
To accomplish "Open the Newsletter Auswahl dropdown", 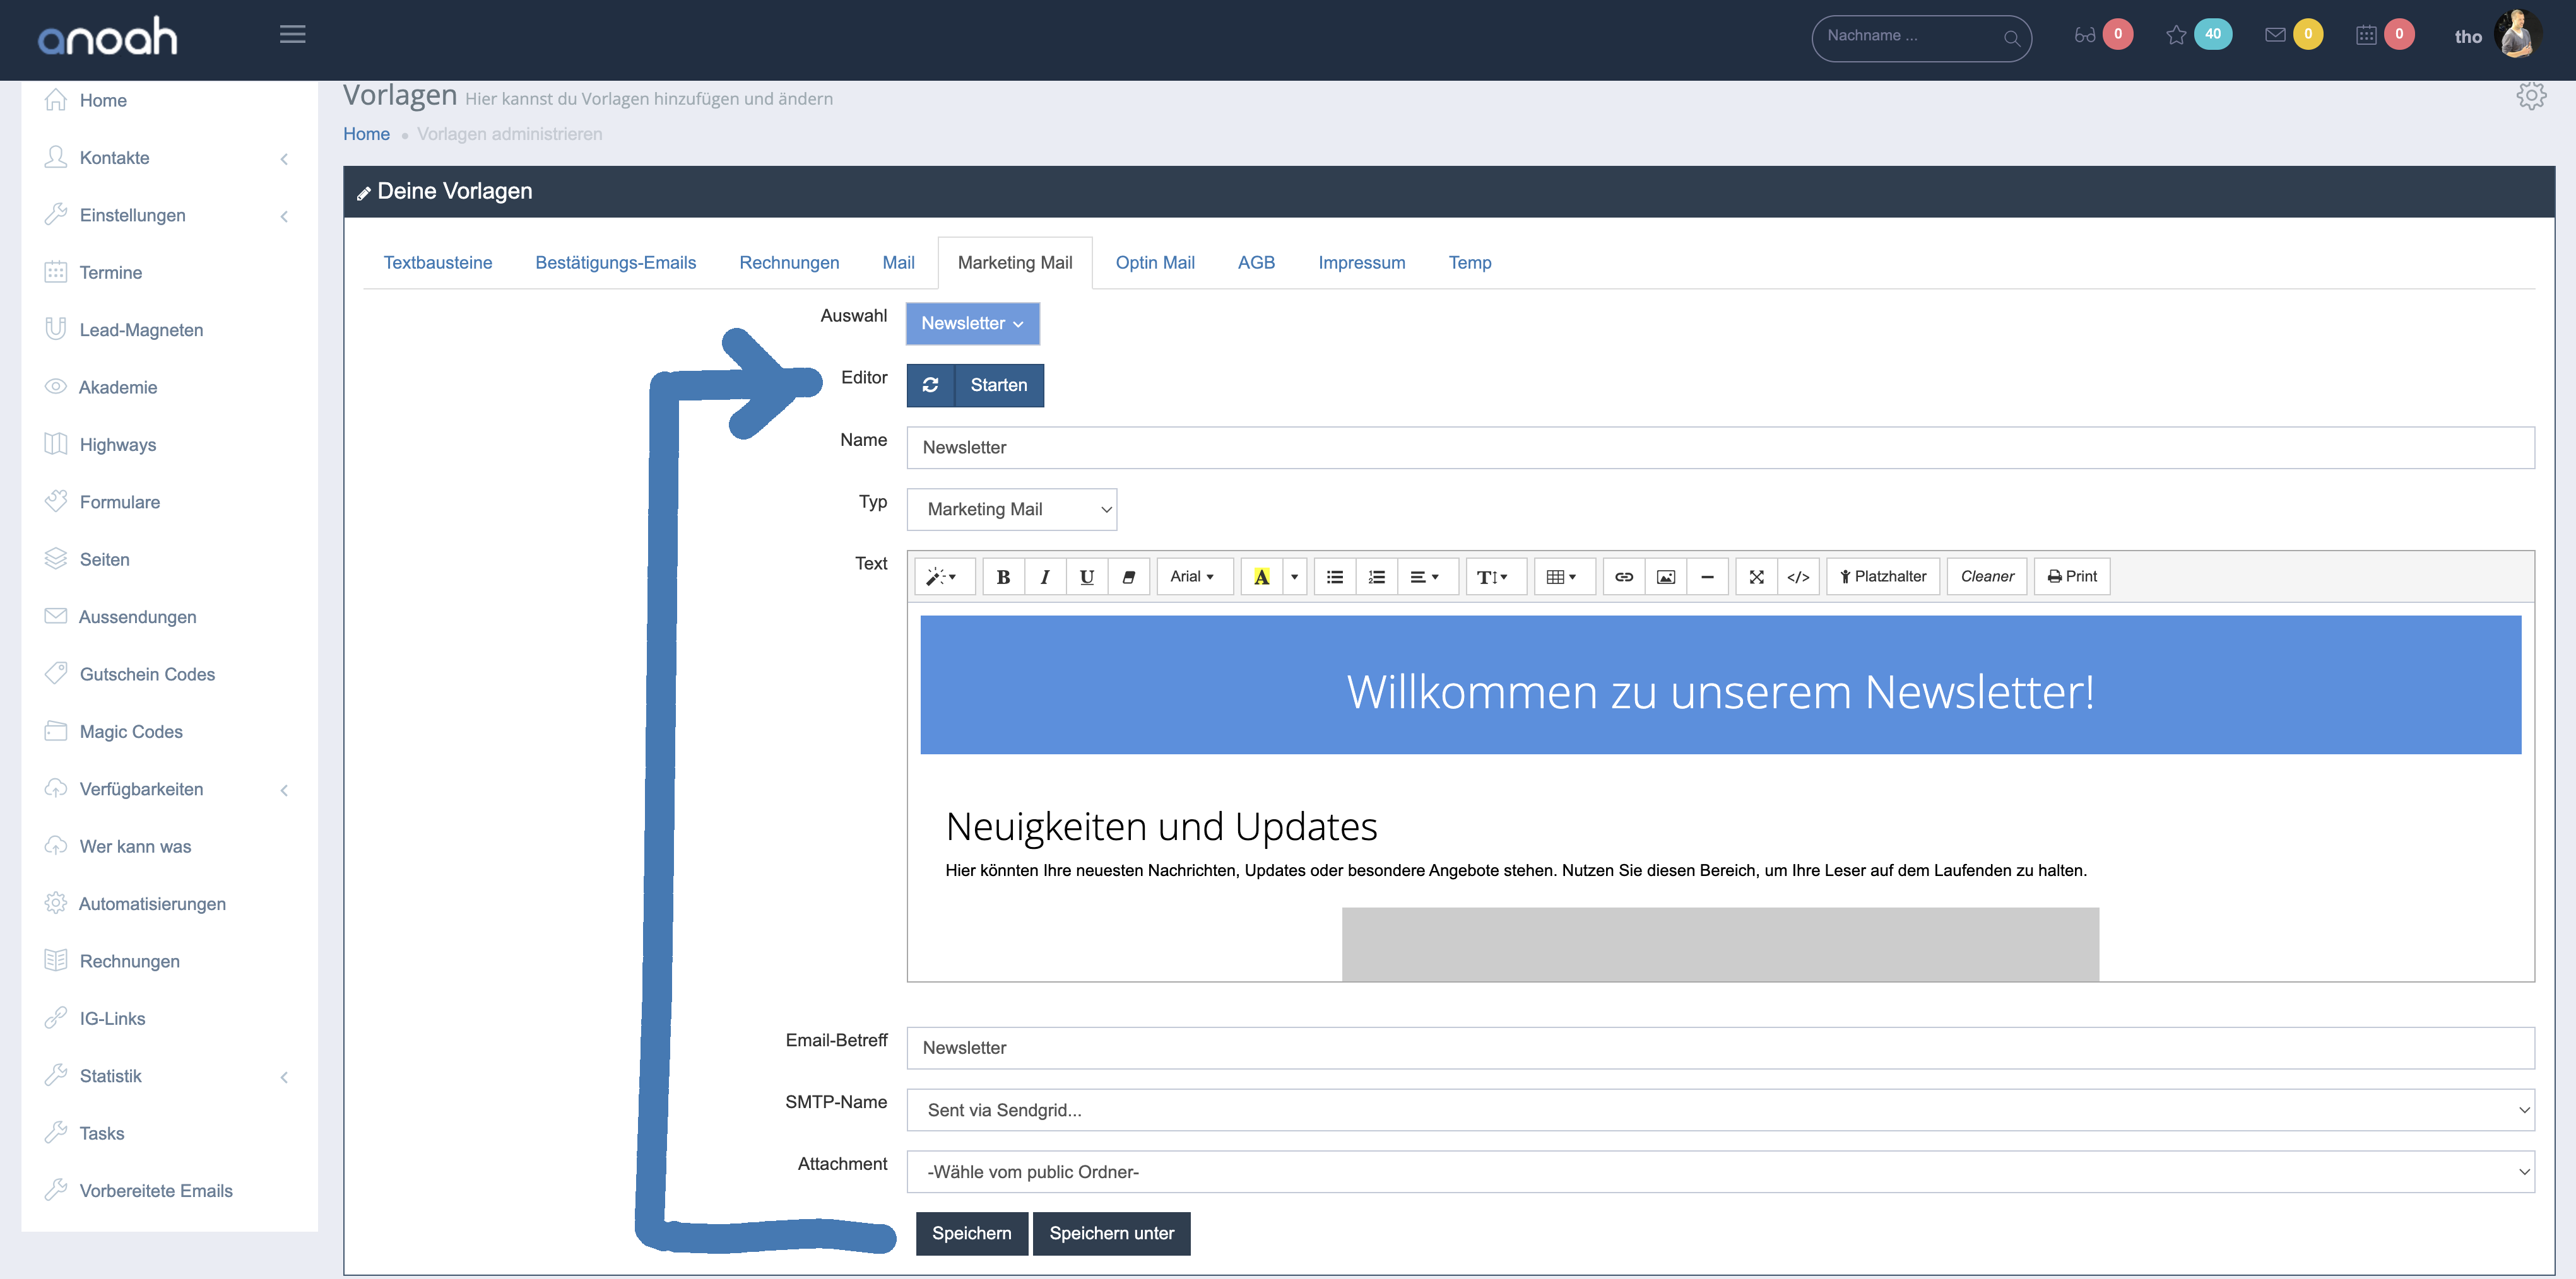I will tap(972, 324).
